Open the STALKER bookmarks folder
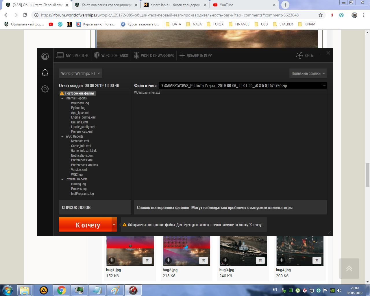 283,24
